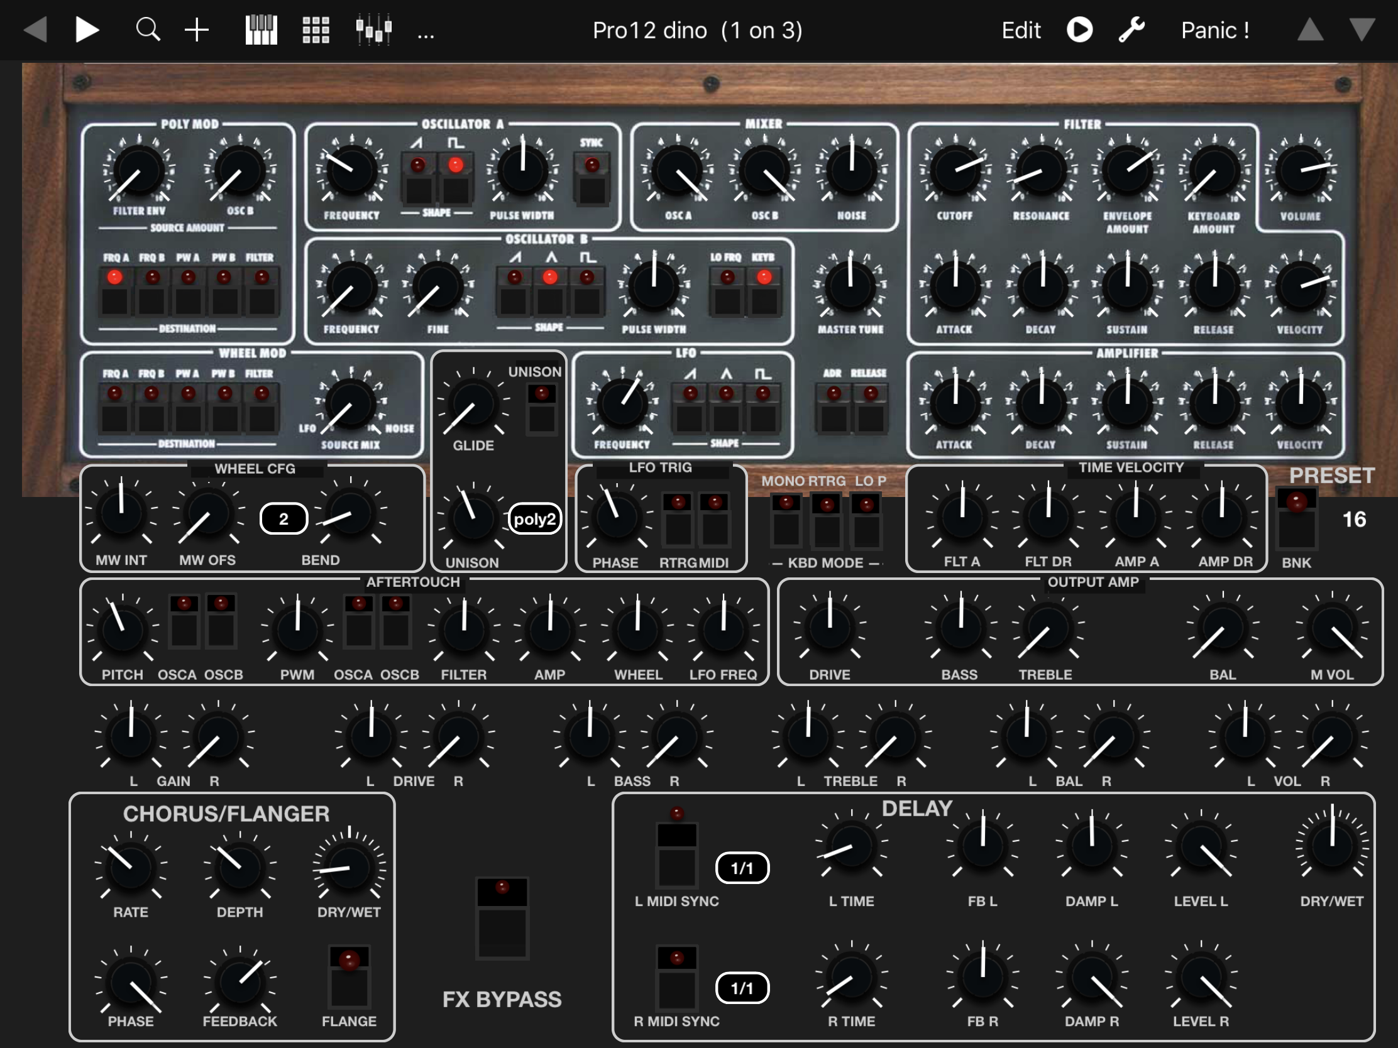The height and width of the screenshot is (1048, 1398).
Task: Open the more options ellipsis
Action: coord(426,35)
